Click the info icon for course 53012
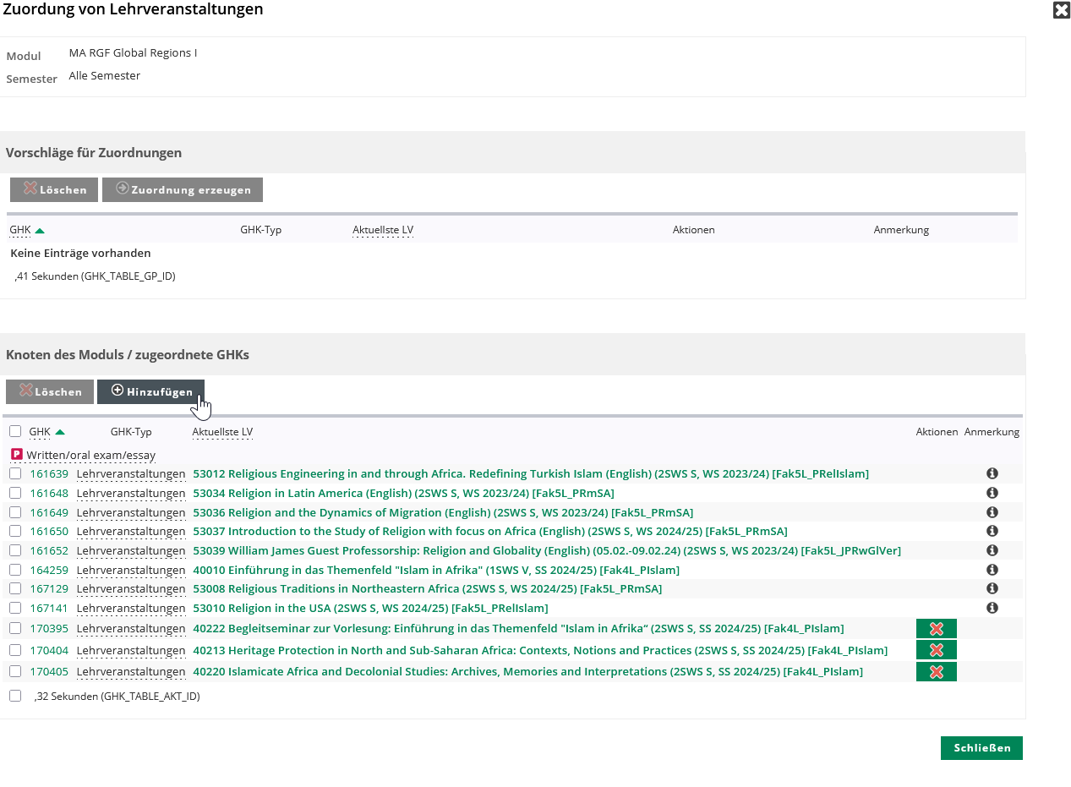Screen dimensions: 1071x787 [992, 473]
